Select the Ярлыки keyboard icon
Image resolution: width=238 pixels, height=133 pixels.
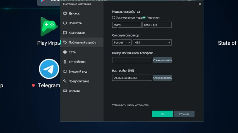(65, 91)
